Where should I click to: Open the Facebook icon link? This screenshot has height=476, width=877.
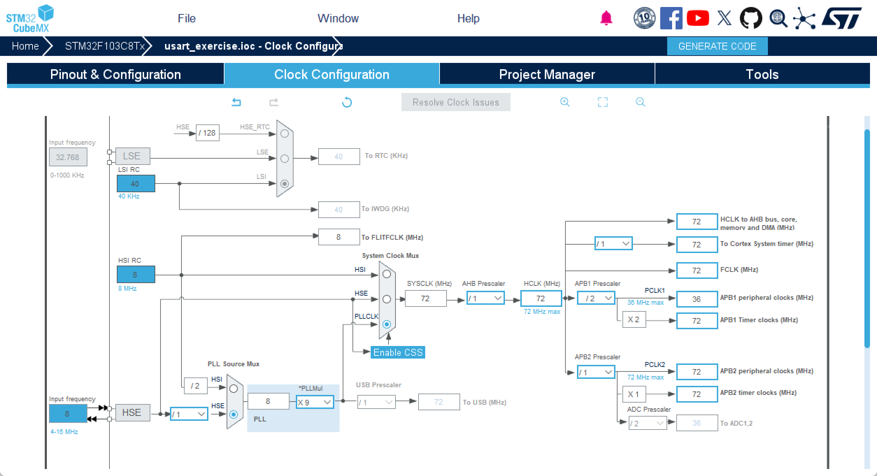[671, 18]
